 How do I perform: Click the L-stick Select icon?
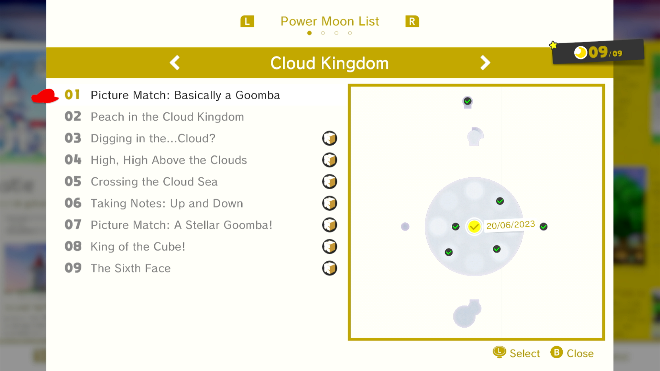click(499, 352)
